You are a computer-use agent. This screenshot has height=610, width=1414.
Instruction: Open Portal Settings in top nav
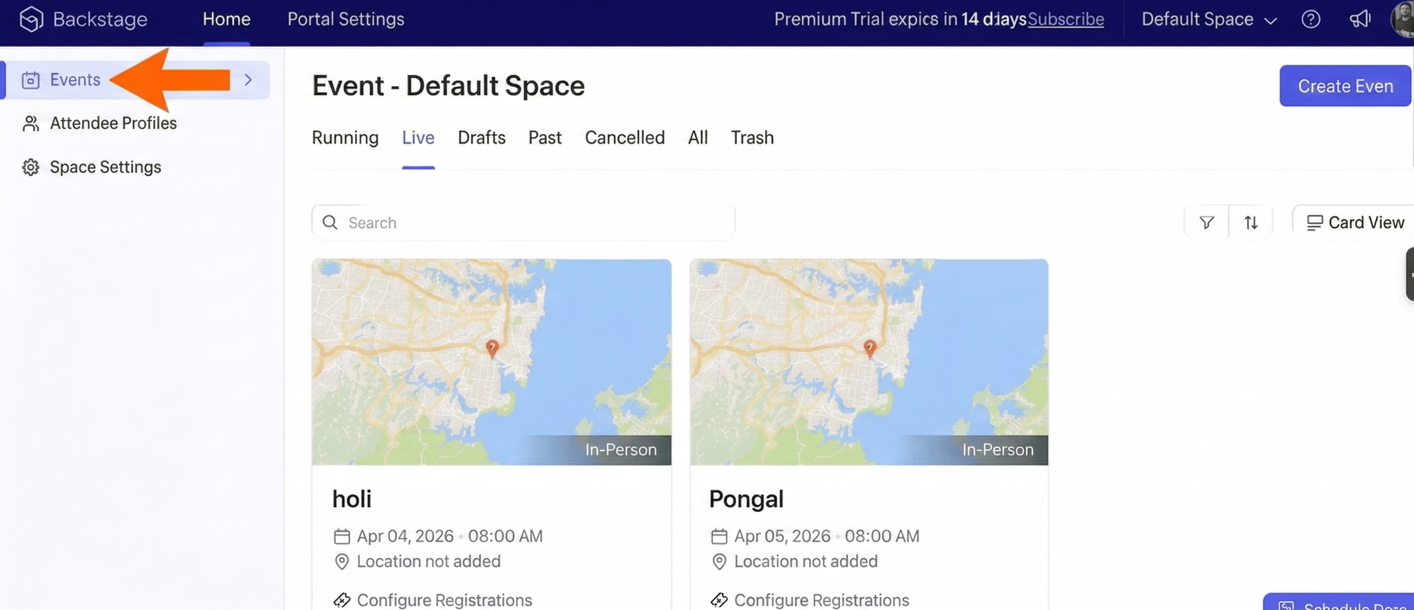[345, 19]
